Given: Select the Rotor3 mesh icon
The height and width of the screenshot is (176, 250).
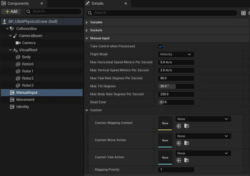Looking at the screenshot, I should 18,85.
